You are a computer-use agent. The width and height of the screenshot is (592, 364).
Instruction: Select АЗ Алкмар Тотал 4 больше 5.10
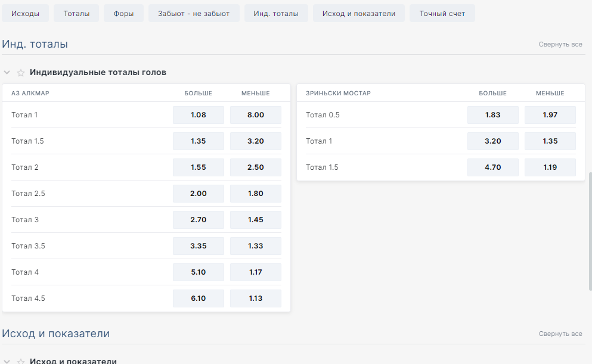[198, 272]
